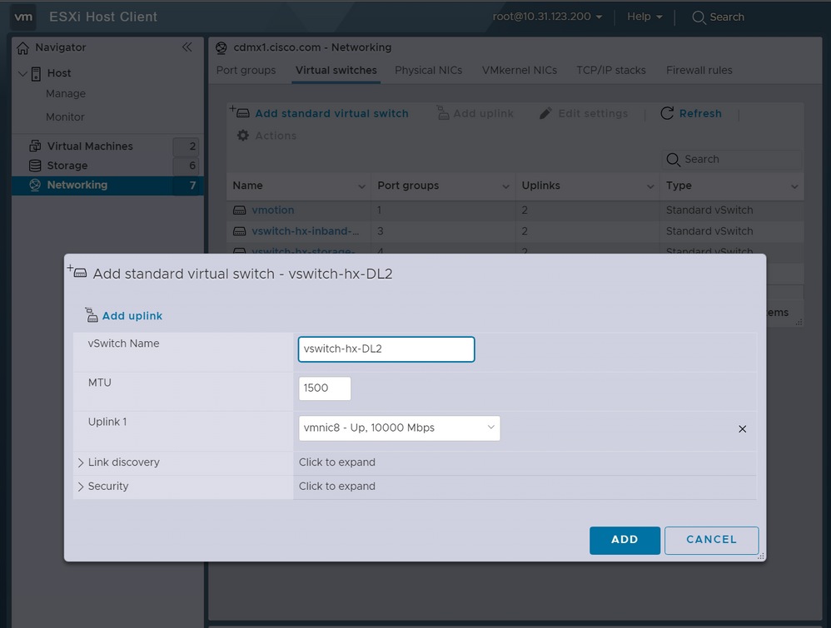This screenshot has height=628, width=831.
Task: Switch to the Port groups tab
Action: tap(246, 70)
